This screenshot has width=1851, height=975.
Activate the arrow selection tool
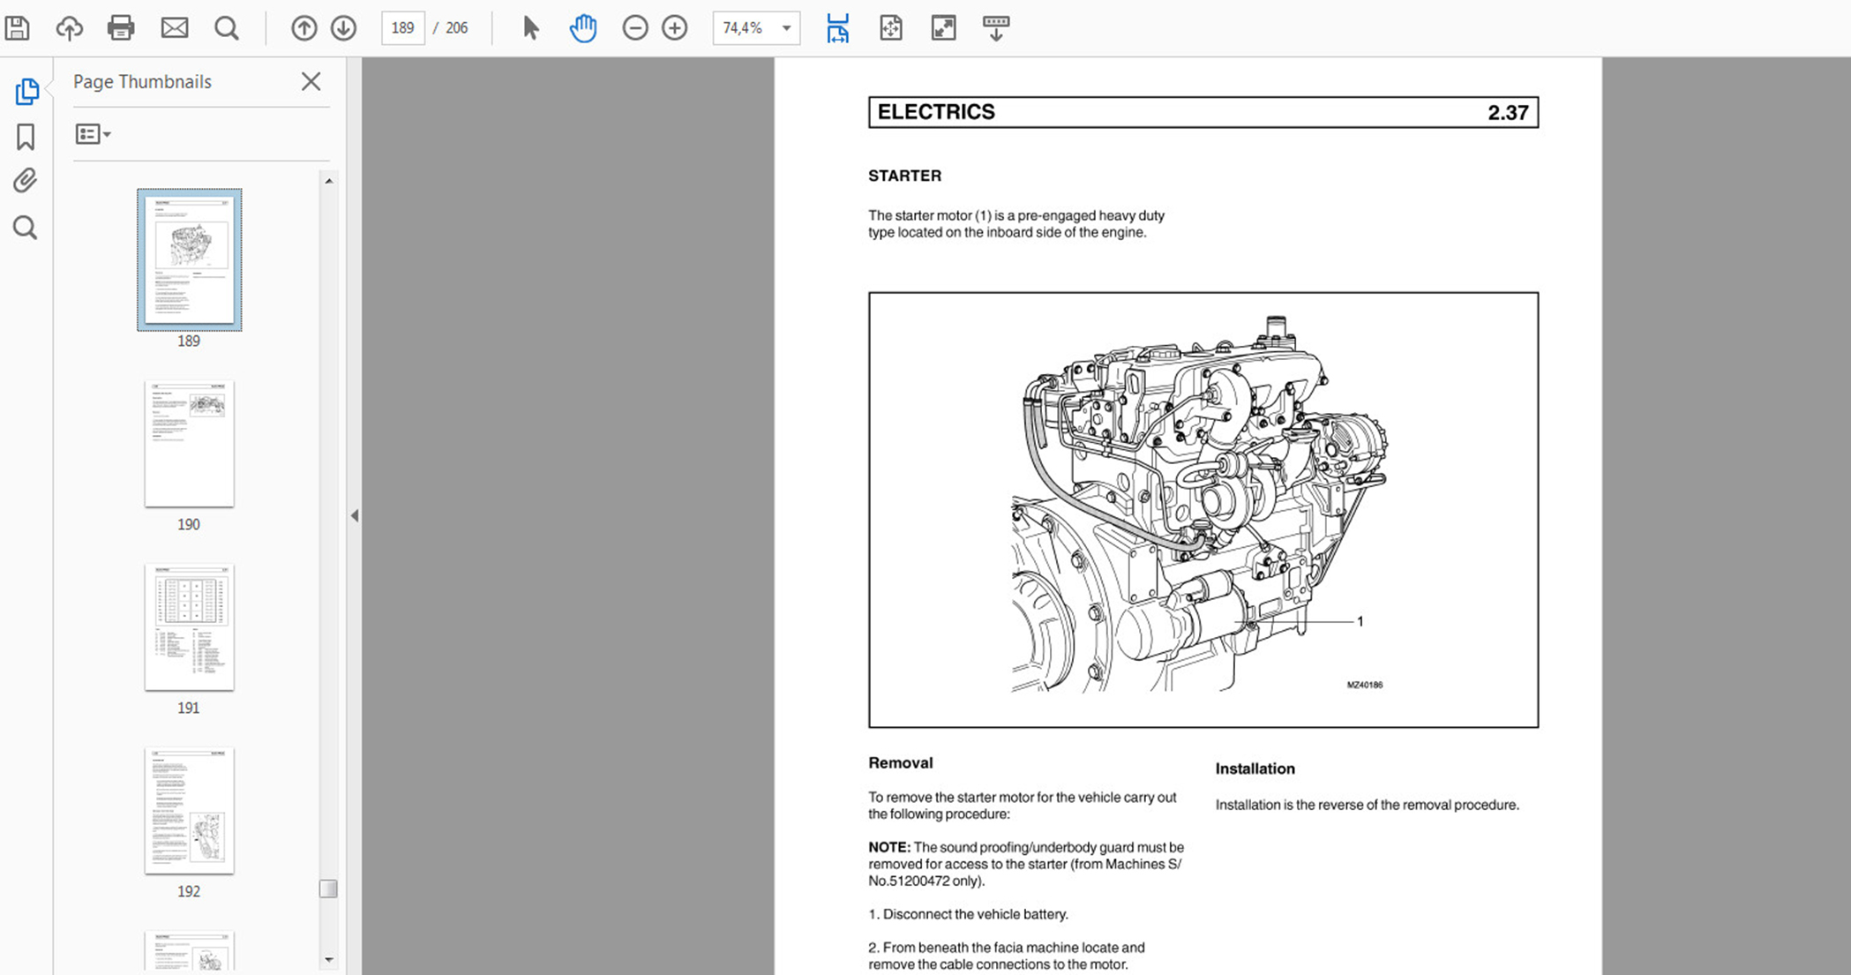(530, 28)
